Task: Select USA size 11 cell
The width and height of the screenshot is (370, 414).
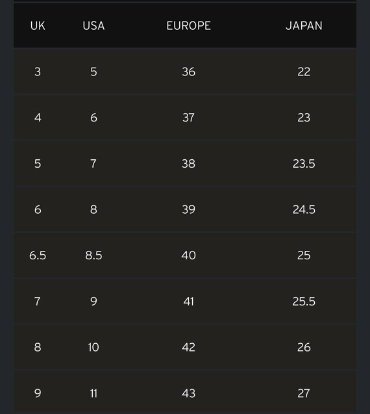Action: (93, 393)
